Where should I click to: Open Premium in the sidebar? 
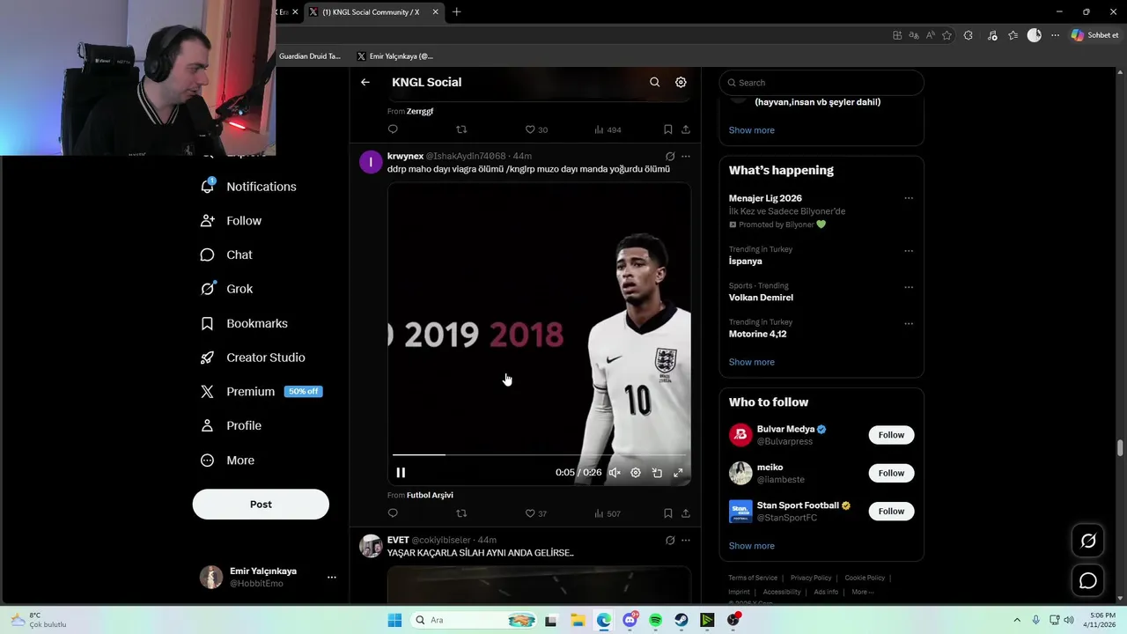(261, 392)
